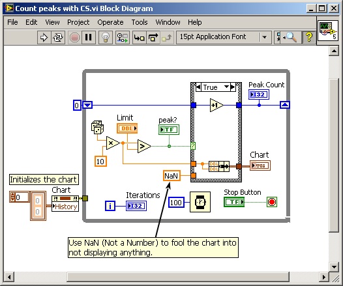
Task: Open the 15pt Application Font dropdown
Action: coord(265,37)
